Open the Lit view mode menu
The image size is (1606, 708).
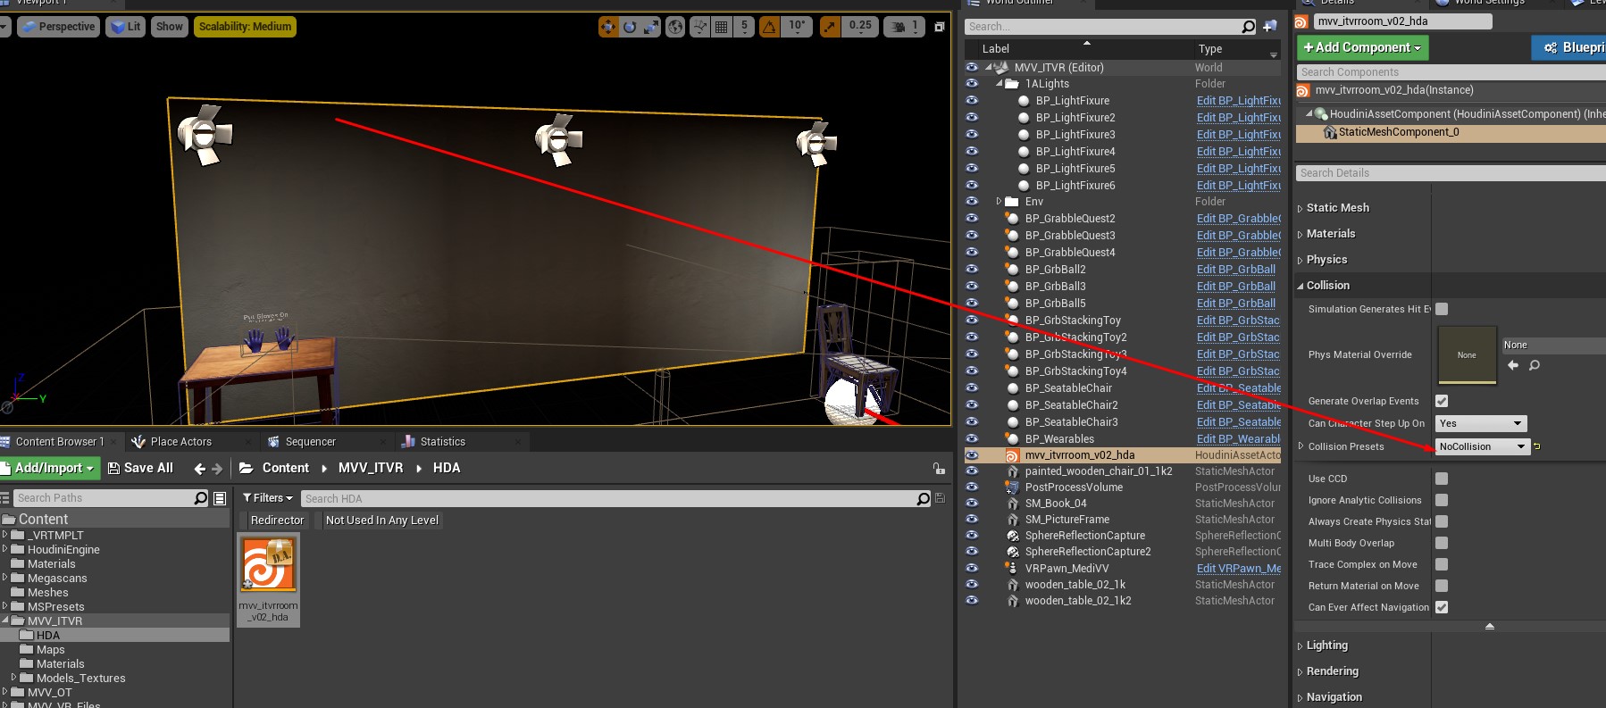click(125, 27)
